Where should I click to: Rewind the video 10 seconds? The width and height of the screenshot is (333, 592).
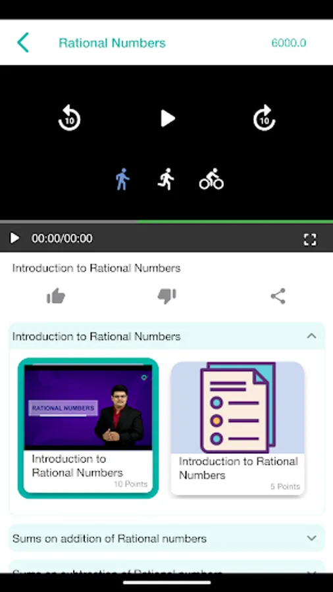(x=69, y=118)
